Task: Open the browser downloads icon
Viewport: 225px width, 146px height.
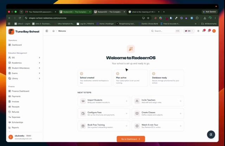Action: click(x=205, y=18)
